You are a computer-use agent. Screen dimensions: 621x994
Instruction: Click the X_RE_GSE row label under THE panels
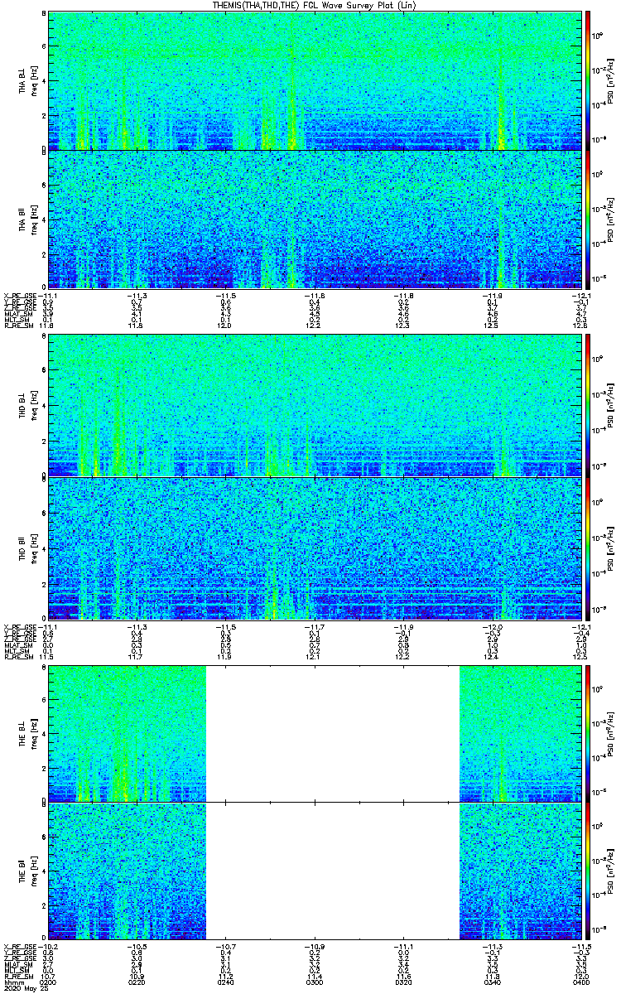pyautogui.click(x=22, y=948)
